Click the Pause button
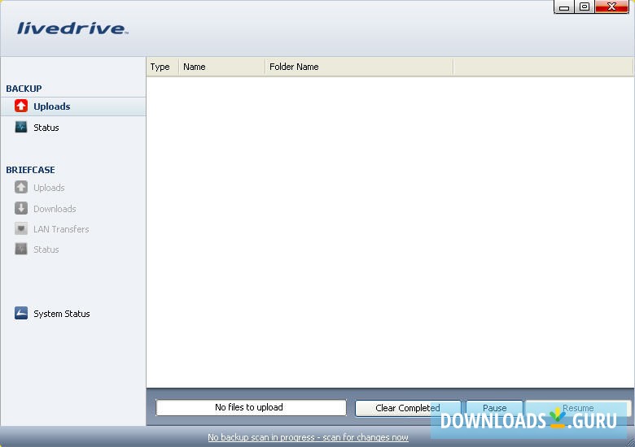The height and width of the screenshot is (447, 635). [x=494, y=408]
